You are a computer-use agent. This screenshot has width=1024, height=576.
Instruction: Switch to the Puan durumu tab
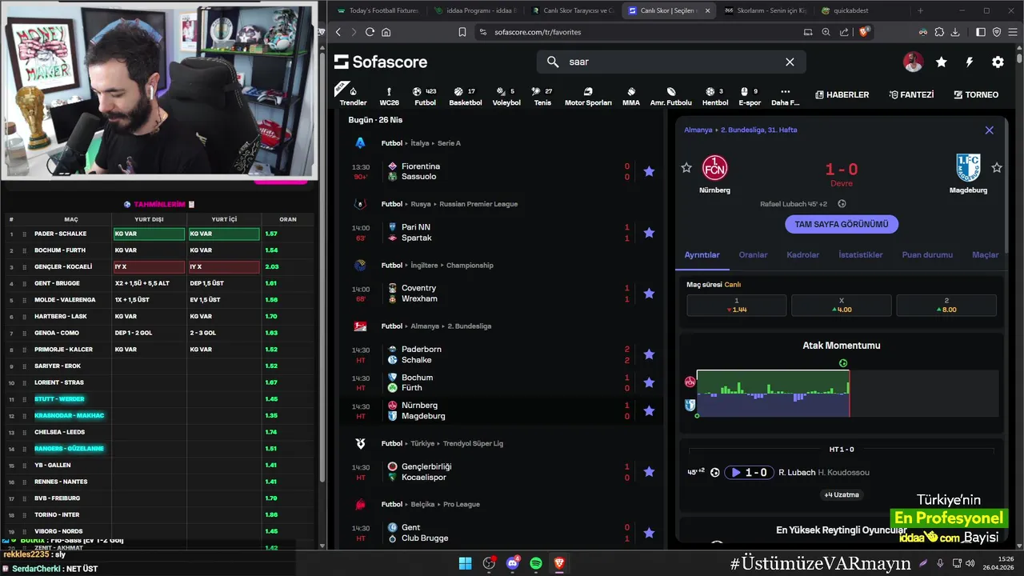pyautogui.click(x=927, y=254)
